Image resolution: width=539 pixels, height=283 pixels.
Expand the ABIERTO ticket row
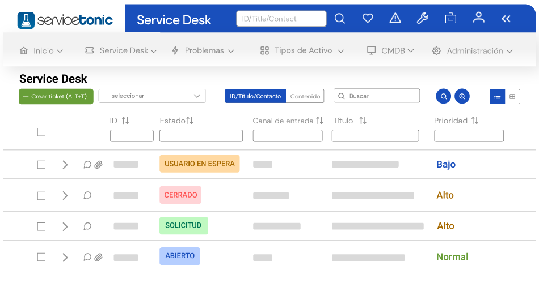click(x=65, y=258)
